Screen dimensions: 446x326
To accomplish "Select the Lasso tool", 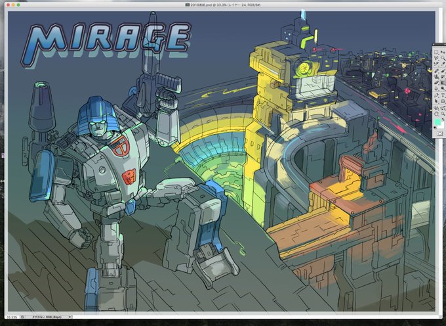I will [436, 58].
